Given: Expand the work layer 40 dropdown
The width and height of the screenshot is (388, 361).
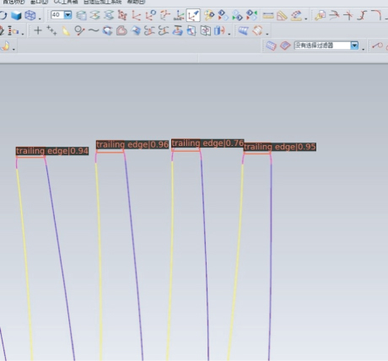Looking at the screenshot, I should click(x=68, y=15).
